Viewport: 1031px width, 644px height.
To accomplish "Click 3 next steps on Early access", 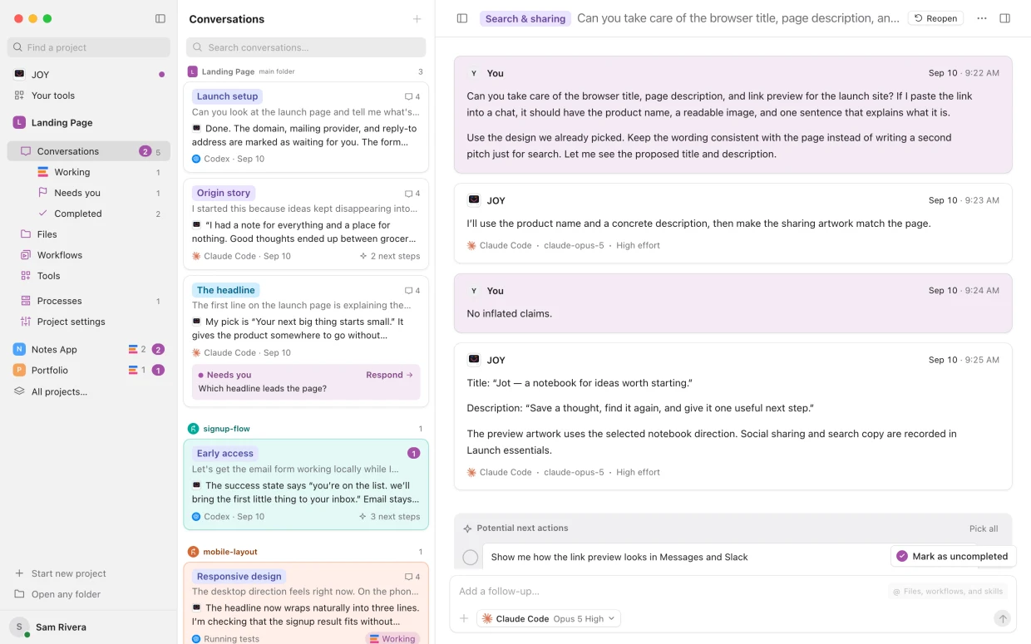I will click(x=390, y=516).
